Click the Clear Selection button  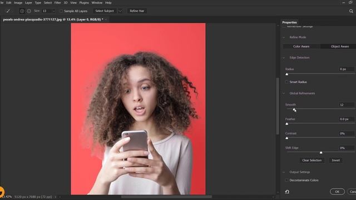311,161
